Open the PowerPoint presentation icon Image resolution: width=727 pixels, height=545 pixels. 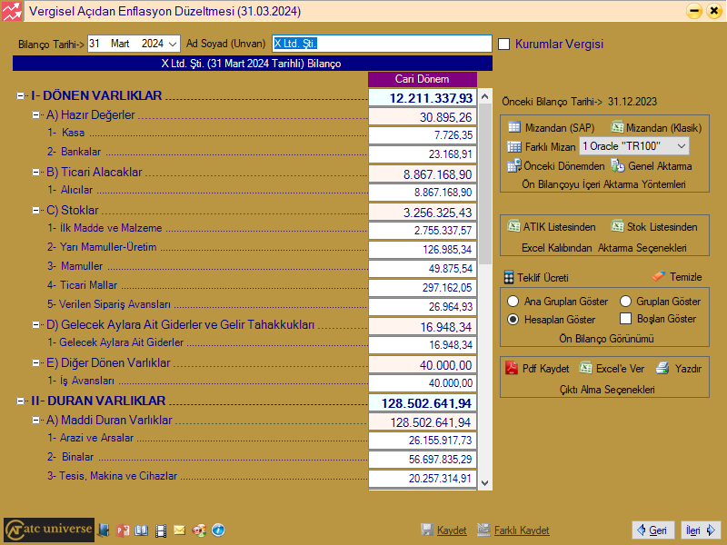[123, 530]
